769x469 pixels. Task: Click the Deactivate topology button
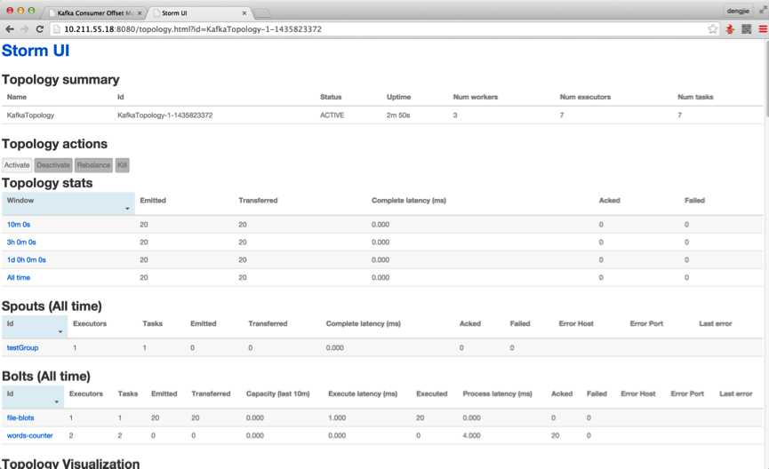coord(53,165)
